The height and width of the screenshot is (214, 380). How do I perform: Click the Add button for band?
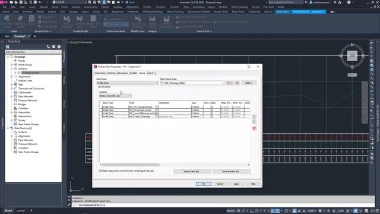tap(249, 83)
